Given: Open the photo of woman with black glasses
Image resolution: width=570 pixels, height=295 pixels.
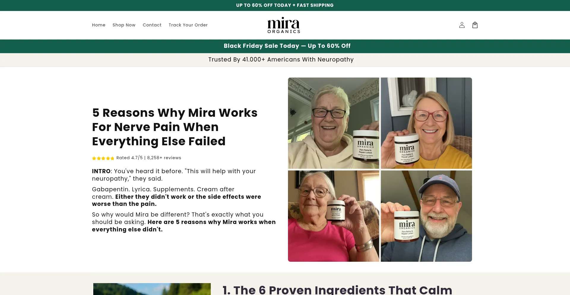Looking at the screenshot, I should (333, 123).
